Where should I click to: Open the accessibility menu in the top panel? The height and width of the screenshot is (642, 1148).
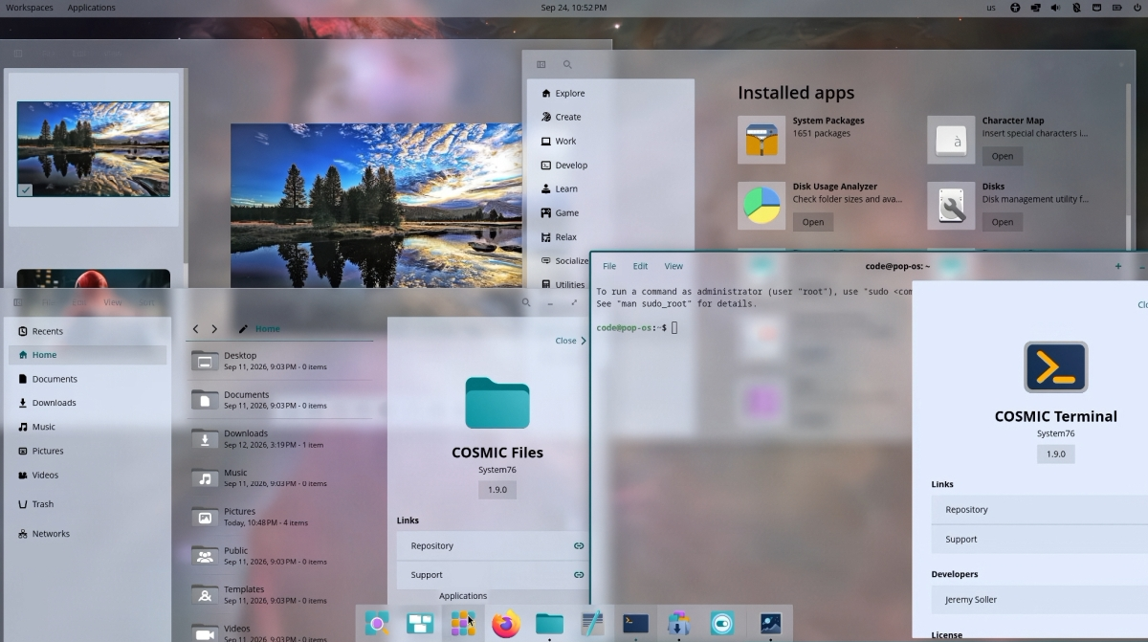coord(1016,8)
